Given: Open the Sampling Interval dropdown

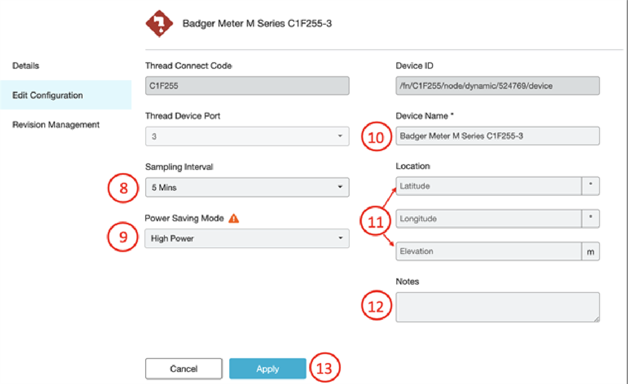Looking at the screenshot, I should point(247,188).
